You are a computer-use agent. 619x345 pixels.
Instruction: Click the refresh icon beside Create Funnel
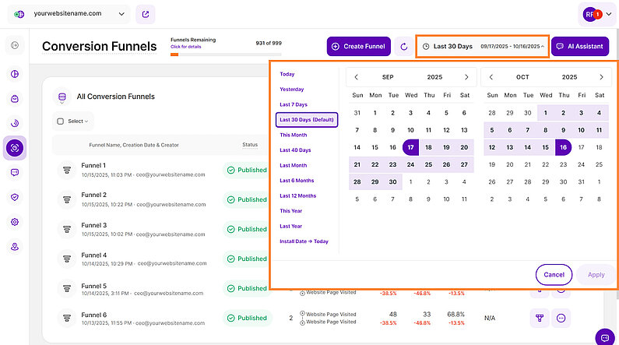403,47
